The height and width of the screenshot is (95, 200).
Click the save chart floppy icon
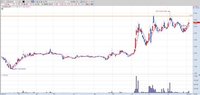82,2
